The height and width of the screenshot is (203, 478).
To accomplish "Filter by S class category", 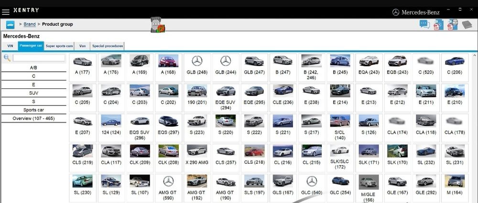I will coord(33,101).
